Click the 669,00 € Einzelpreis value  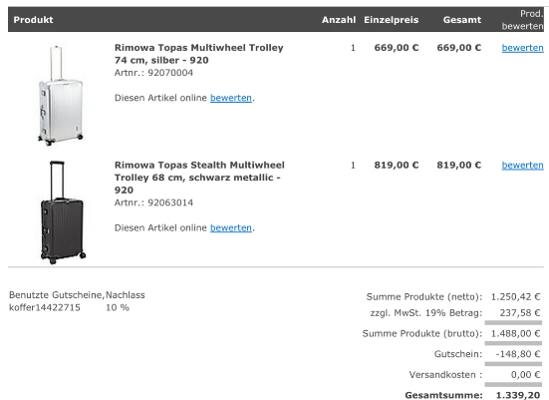point(397,48)
